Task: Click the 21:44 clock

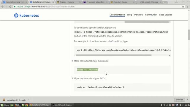Action: click(x=184, y=105)
